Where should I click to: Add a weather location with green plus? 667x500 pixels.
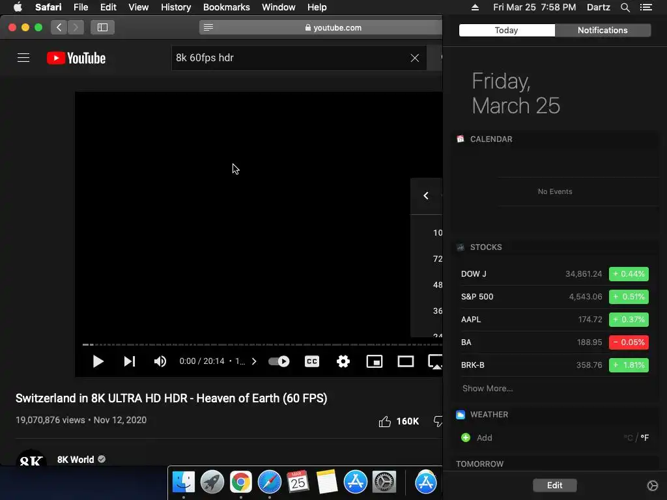(x=466, y=437)
